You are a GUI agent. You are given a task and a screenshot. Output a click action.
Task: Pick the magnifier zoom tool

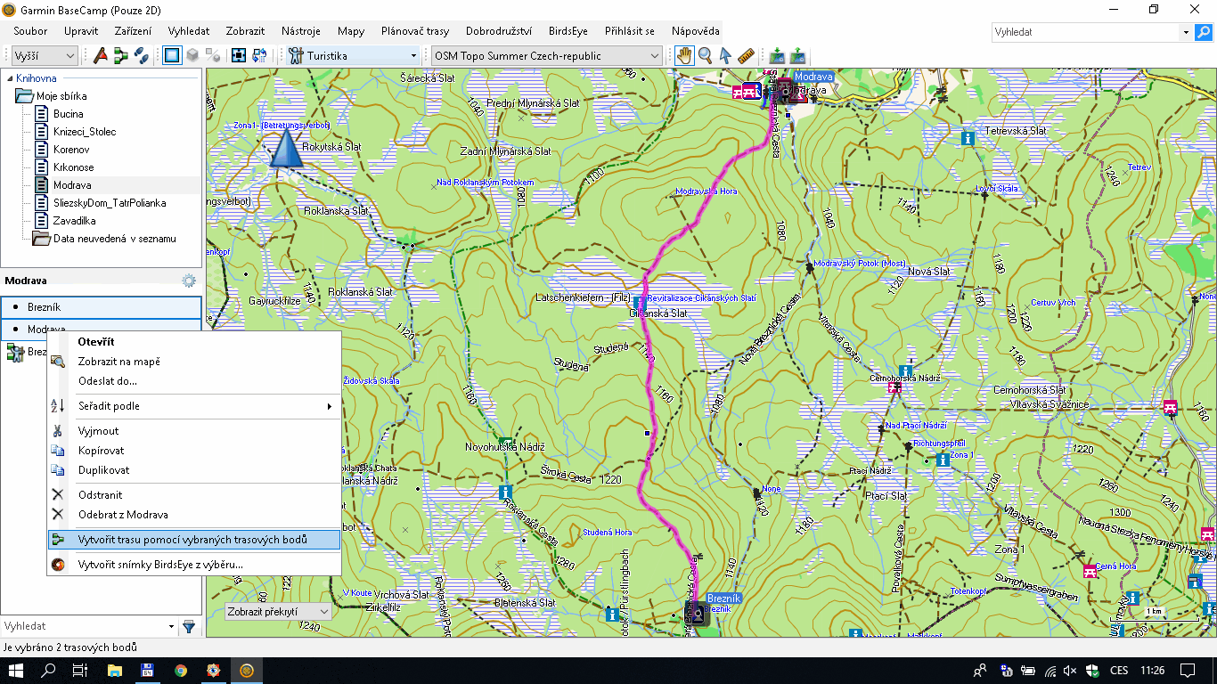(x=705, y=55)
